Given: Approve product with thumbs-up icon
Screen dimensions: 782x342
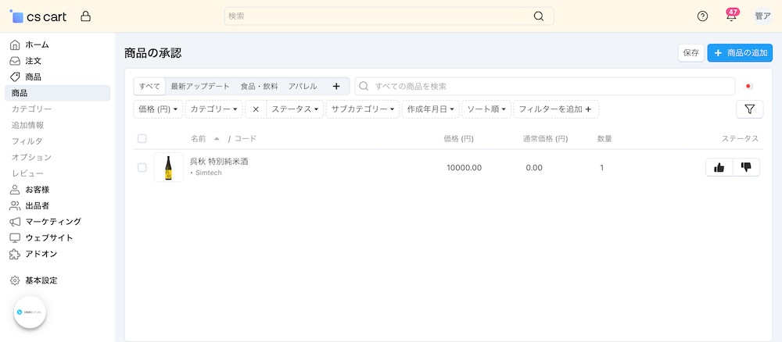Looking at the screenshot, I should [x=719, y=167].
